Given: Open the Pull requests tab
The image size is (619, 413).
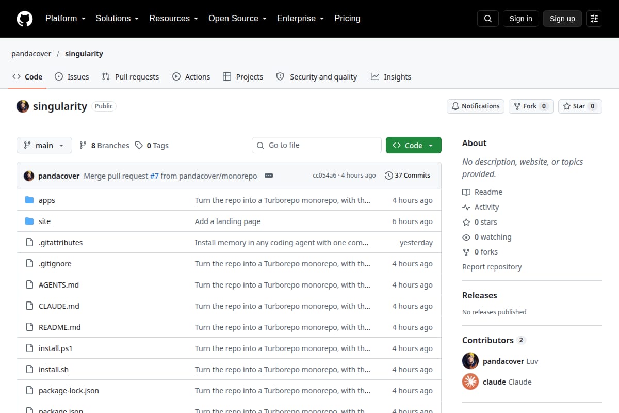Looking at the screenshot, I should pos(131,77).
